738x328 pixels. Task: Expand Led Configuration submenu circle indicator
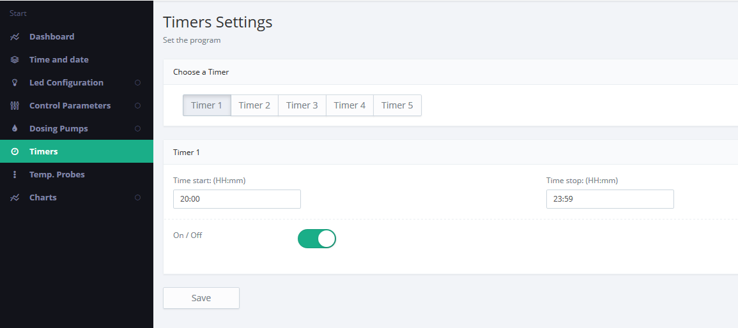[x=137, y=83]
